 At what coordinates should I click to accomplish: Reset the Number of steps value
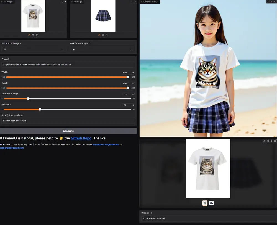[133, 94]
